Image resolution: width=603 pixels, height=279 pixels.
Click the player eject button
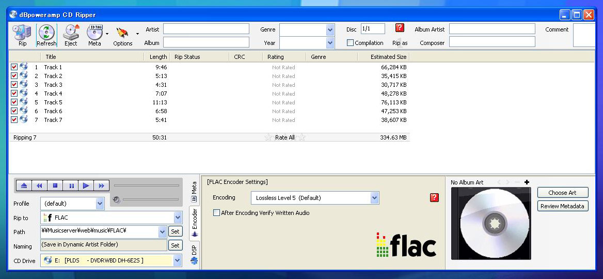[x=24, y=185]
